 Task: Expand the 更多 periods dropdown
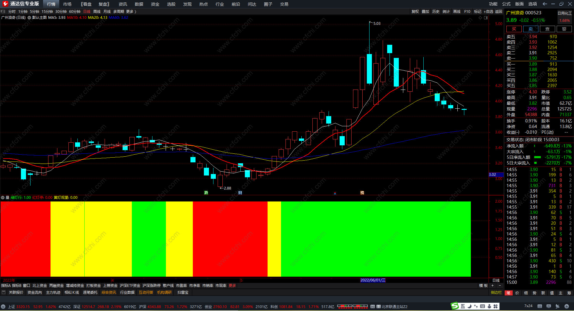(x=131, y=12)
